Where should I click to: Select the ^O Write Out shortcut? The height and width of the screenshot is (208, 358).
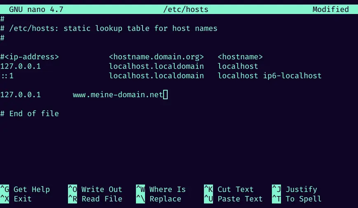pos(95,189)
